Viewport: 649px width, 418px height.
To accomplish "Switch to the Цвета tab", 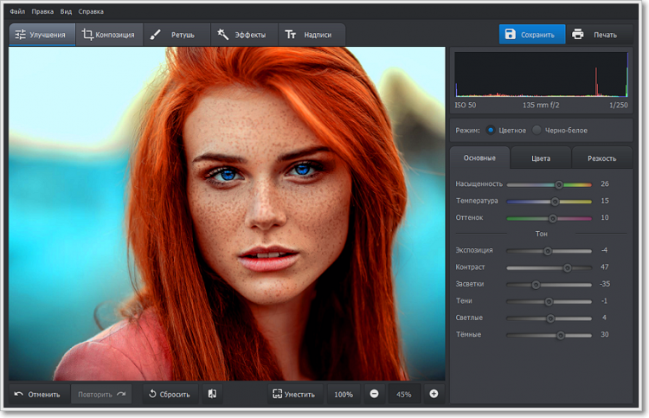I will coord(541,158).
